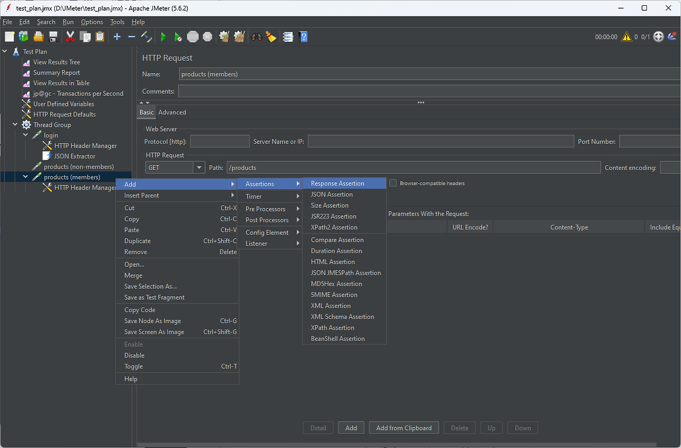The height and width of the screenshot is (448, 681).
Task: Expand the Post Processors submenu
Action: pyautogui.click(x=270, y=220)
